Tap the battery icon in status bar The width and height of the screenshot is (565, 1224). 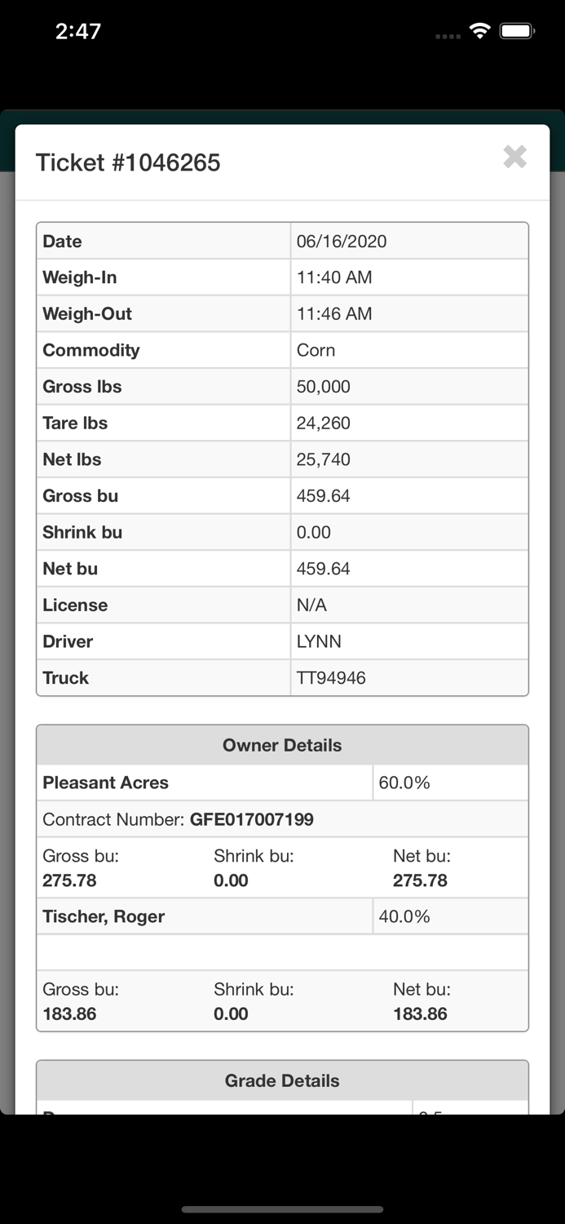[x=517, y=32]
